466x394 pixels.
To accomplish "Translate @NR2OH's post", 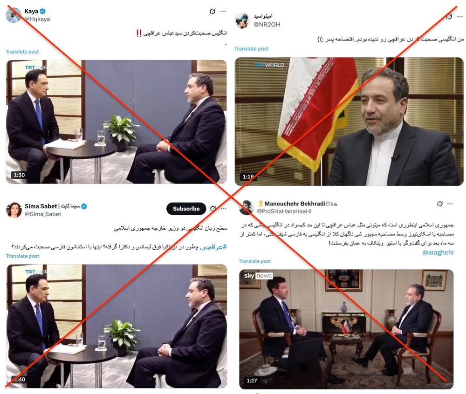I will pyautogui.click(x=252, y=49).
